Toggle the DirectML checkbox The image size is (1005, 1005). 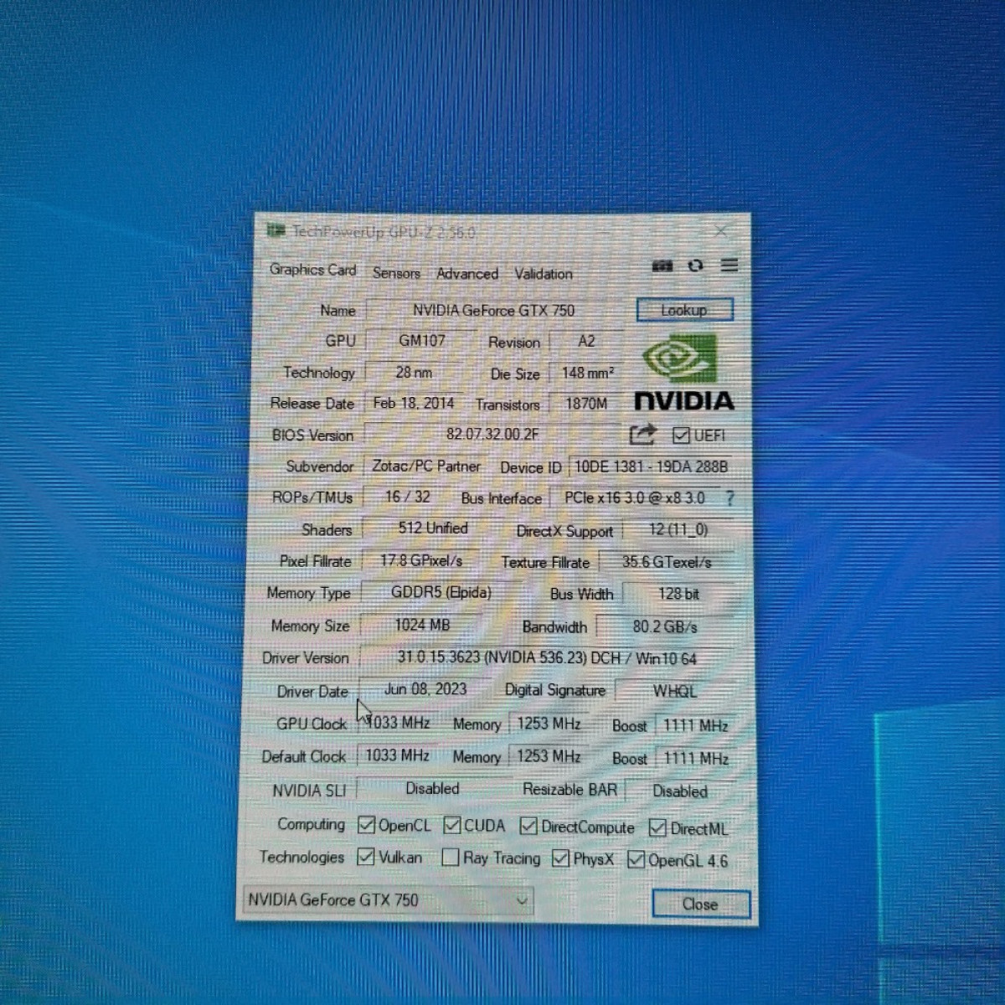pyautogui.click(x=657, y=829)
